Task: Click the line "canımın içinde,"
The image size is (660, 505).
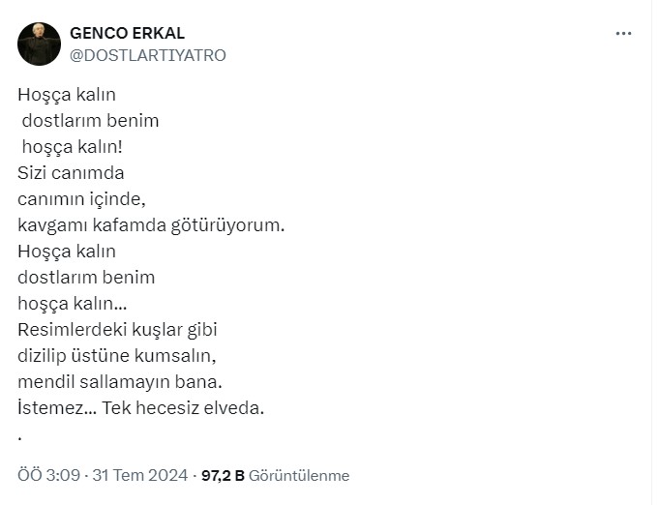Action: click(81, 199)
